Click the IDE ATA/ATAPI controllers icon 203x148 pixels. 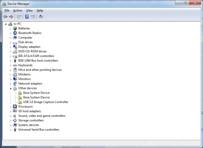click(15, 56)
